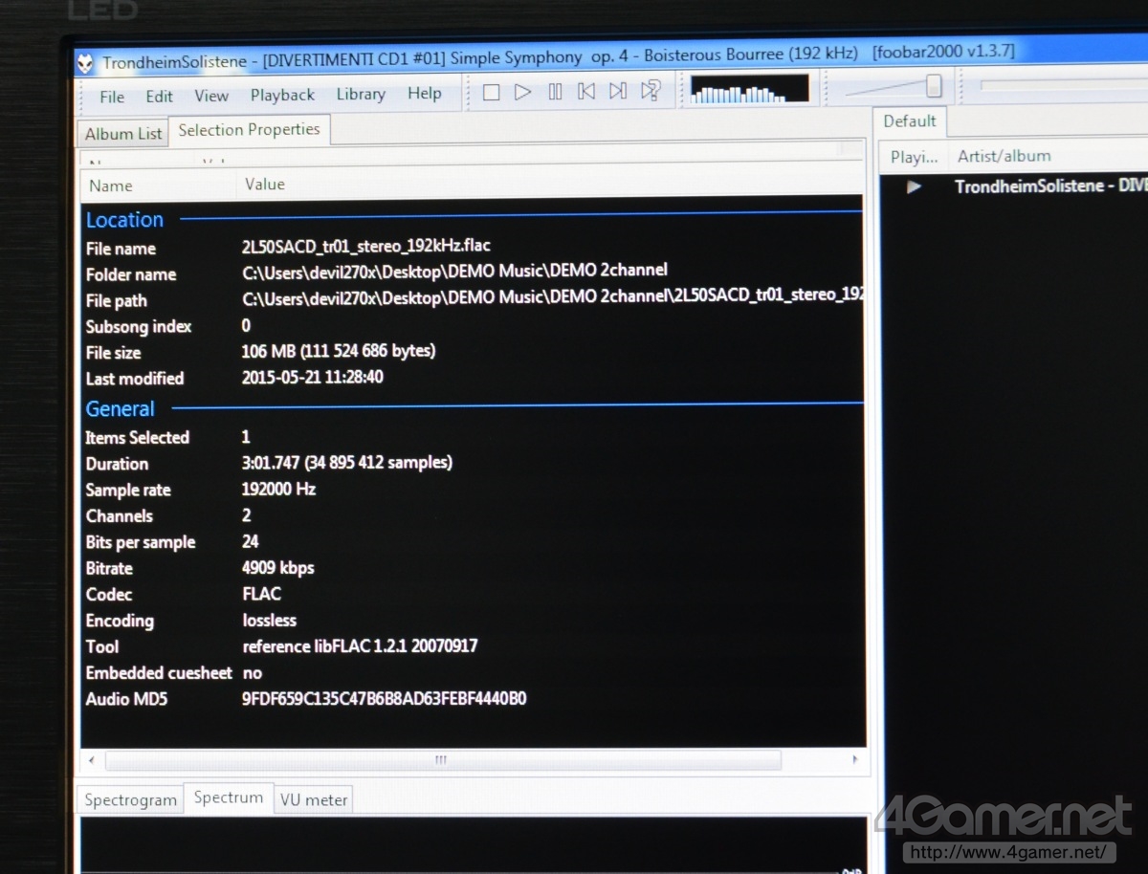Play a random track
The height and width of the screenshot is (874, 1148).
(651, 91)
